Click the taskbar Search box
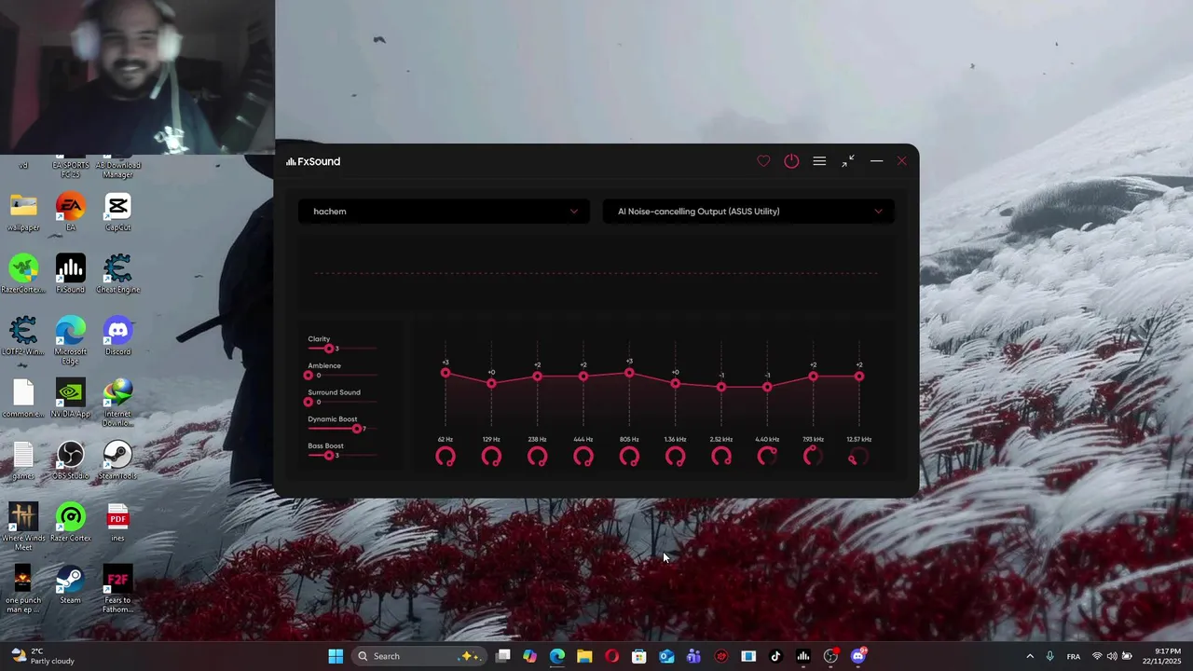This screenshot has width=1193, height=671. pyautogui.click(x=419, y=656)
